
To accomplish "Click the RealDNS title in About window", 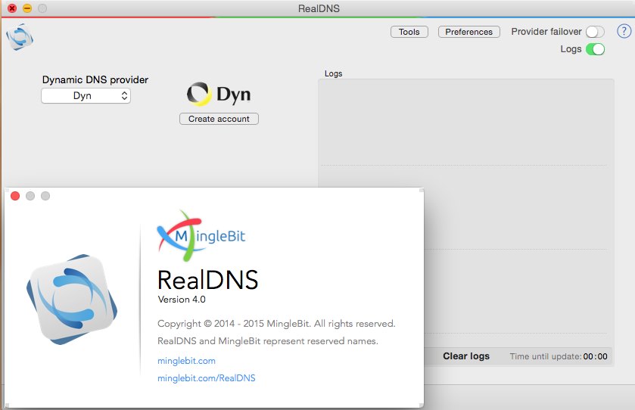I will pyautogui.click(x=207, y=280).
